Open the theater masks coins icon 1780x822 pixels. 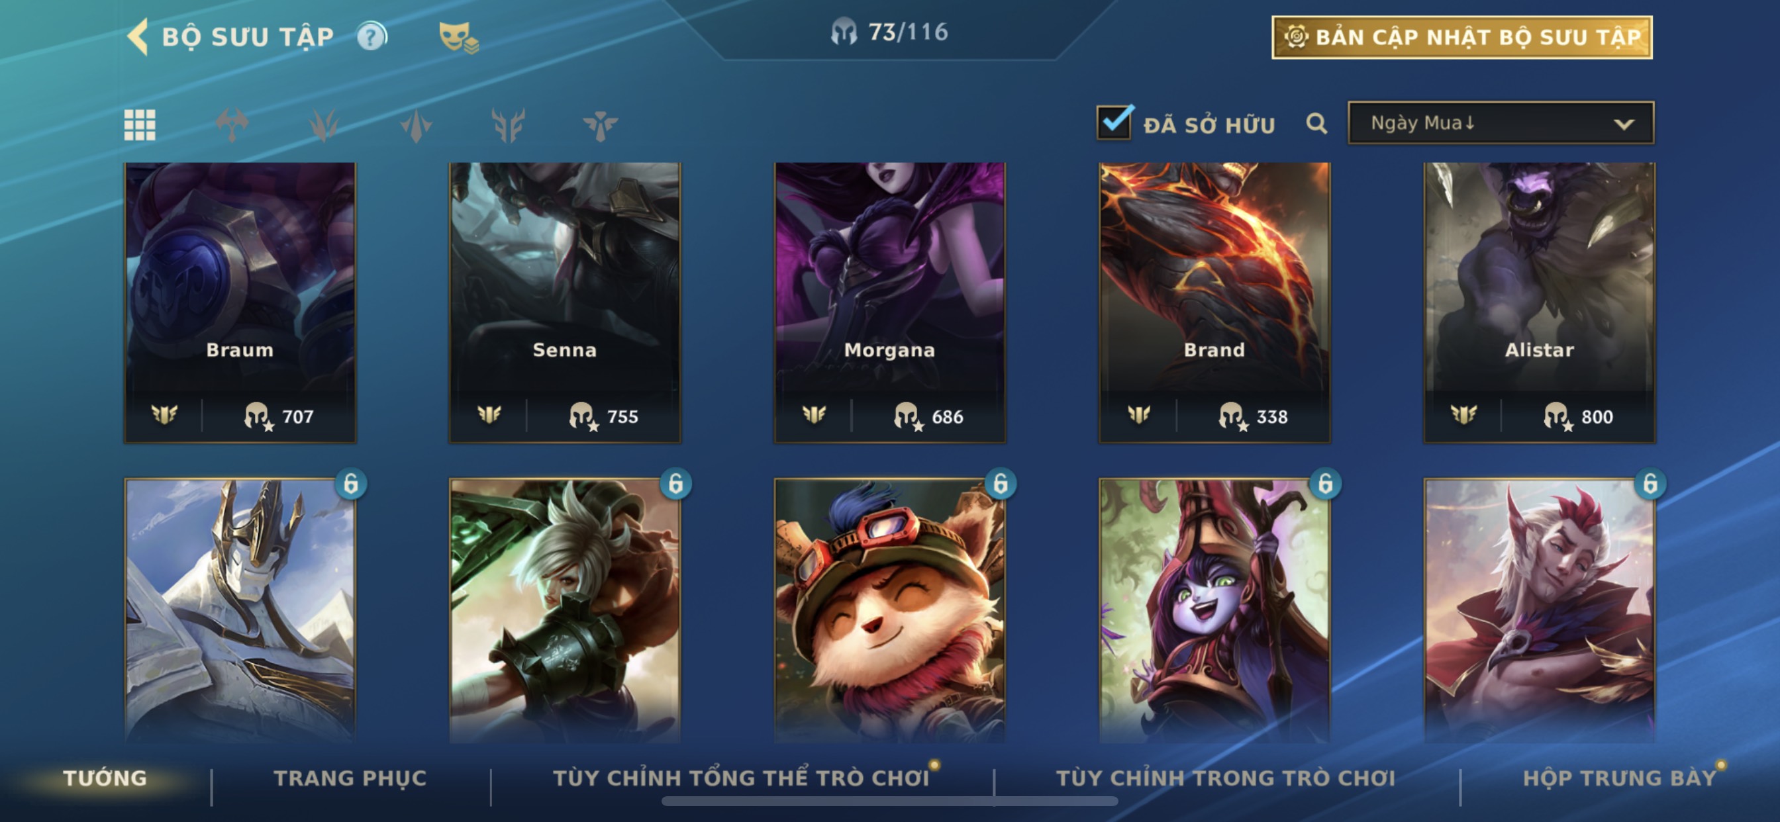tap(458, 37)
